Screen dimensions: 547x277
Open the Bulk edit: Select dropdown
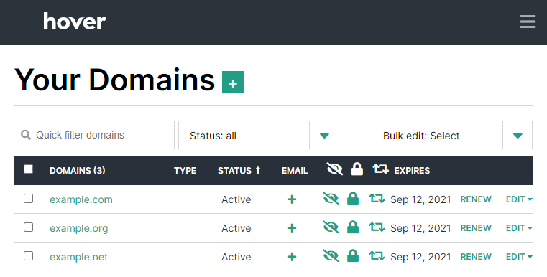pyautogui.click(x=452, y=135)
